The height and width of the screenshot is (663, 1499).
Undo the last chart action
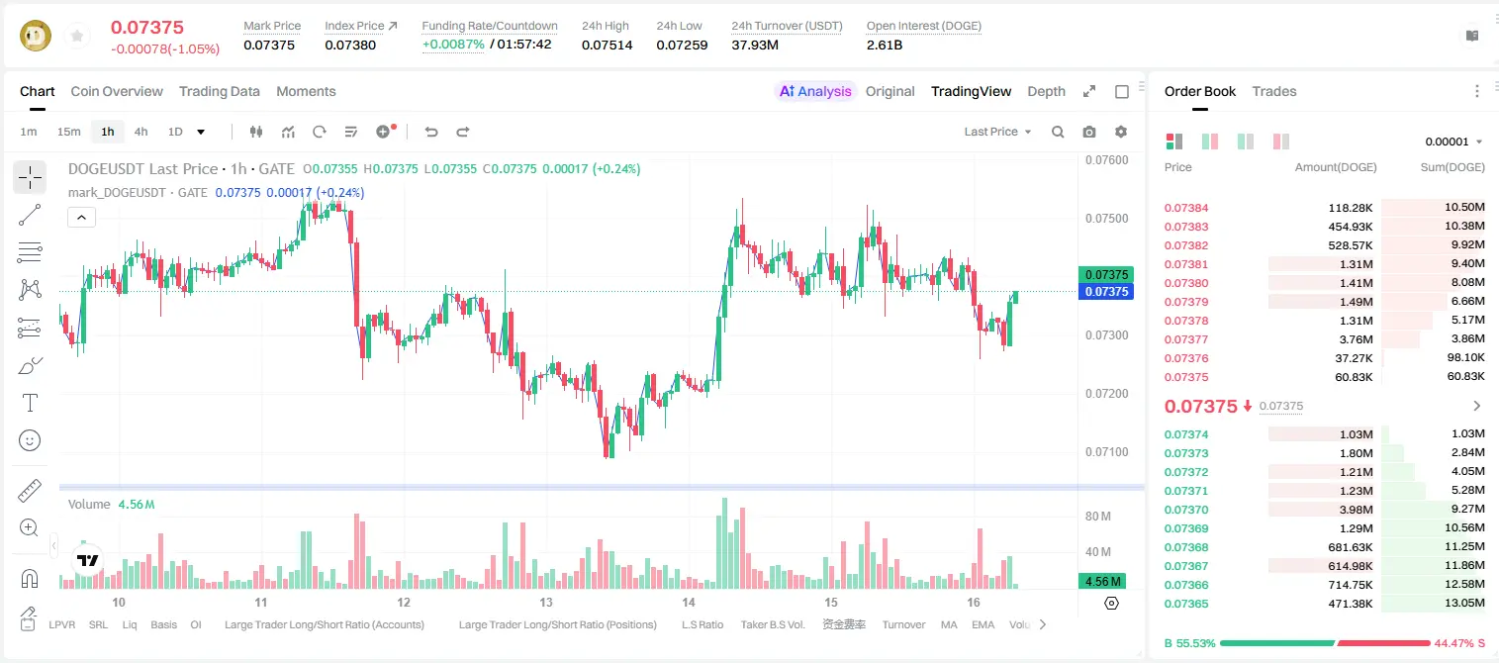tap(430, 132)
